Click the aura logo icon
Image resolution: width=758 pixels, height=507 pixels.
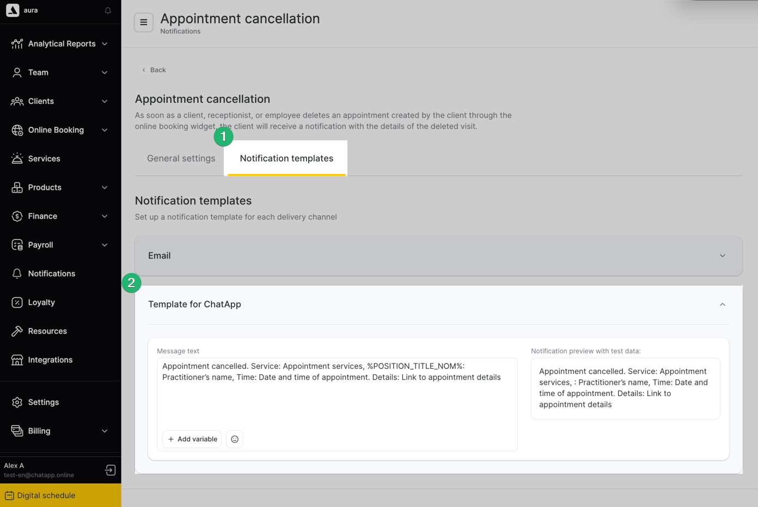pyautogui.click(x=13, y=10)
